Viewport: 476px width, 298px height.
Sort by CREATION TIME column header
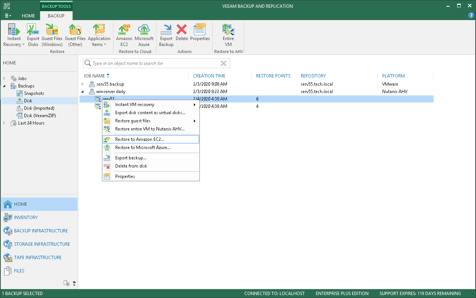(209, 76)
